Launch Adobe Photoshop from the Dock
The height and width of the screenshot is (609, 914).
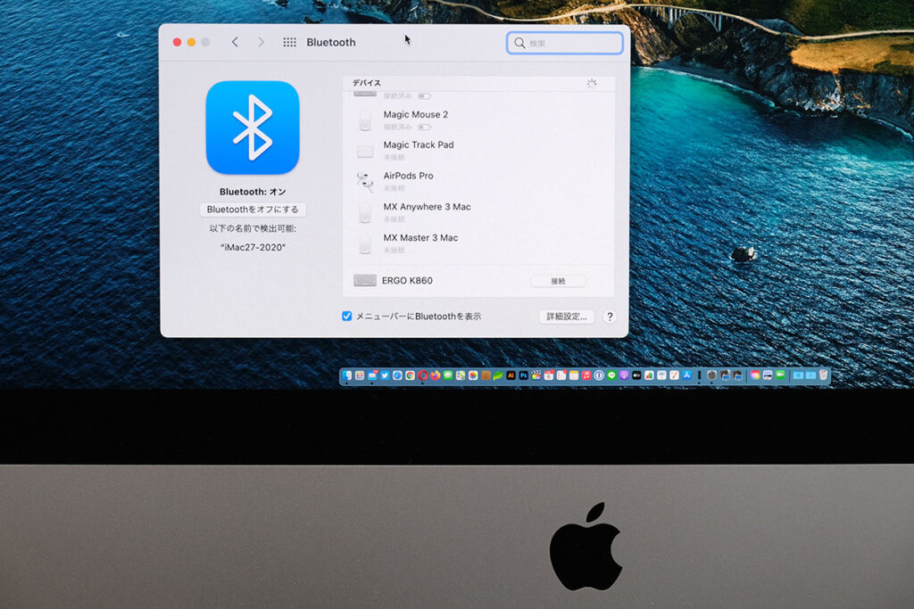click(x=523, y=375)
